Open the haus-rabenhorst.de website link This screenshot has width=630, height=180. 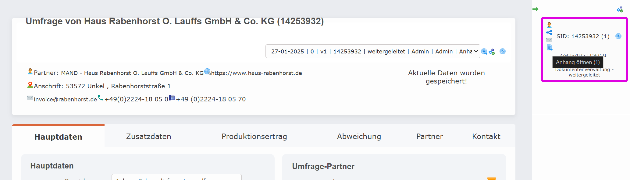pos(256,73)
